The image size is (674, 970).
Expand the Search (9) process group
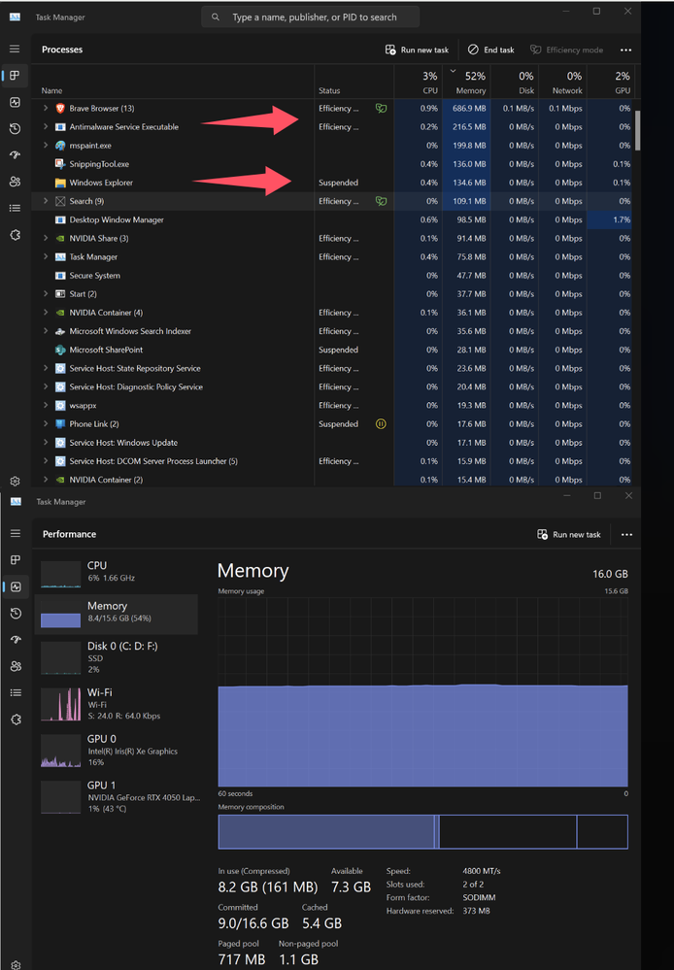[x=46, y=201]
